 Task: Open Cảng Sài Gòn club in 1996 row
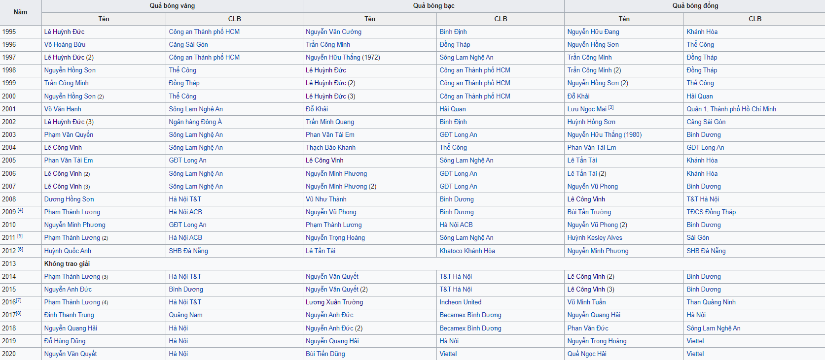[x=188, y=44]
